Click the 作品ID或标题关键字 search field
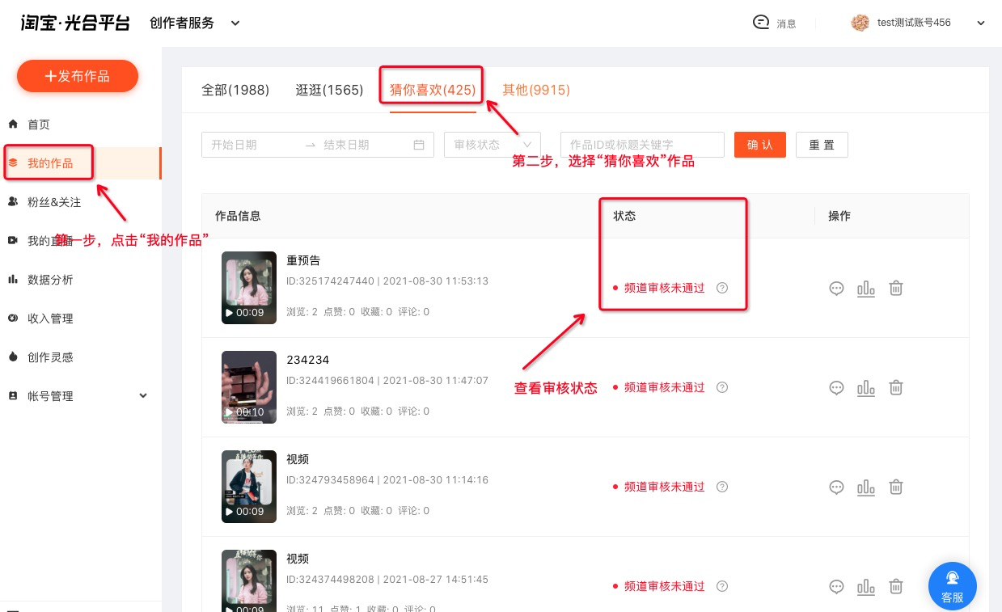This screenshot has height=612, width=1002. 641,145
